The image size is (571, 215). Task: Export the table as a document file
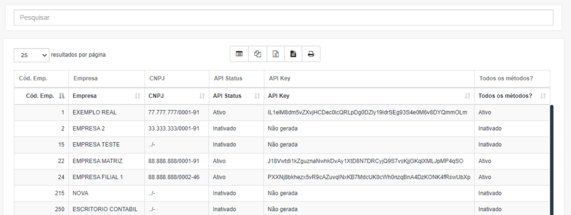click(x=293, y=54)
